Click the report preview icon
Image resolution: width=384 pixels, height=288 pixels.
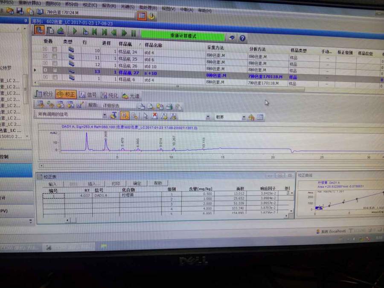(150, 107)
